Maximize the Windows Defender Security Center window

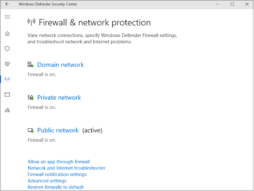[x=232, y=4]
